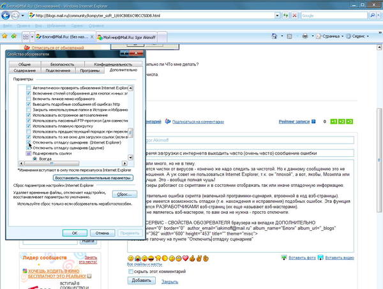Uncheck Выводить подробные сообщения об ошибках http
Screen dimensions: 383x289
coord(29,104)
